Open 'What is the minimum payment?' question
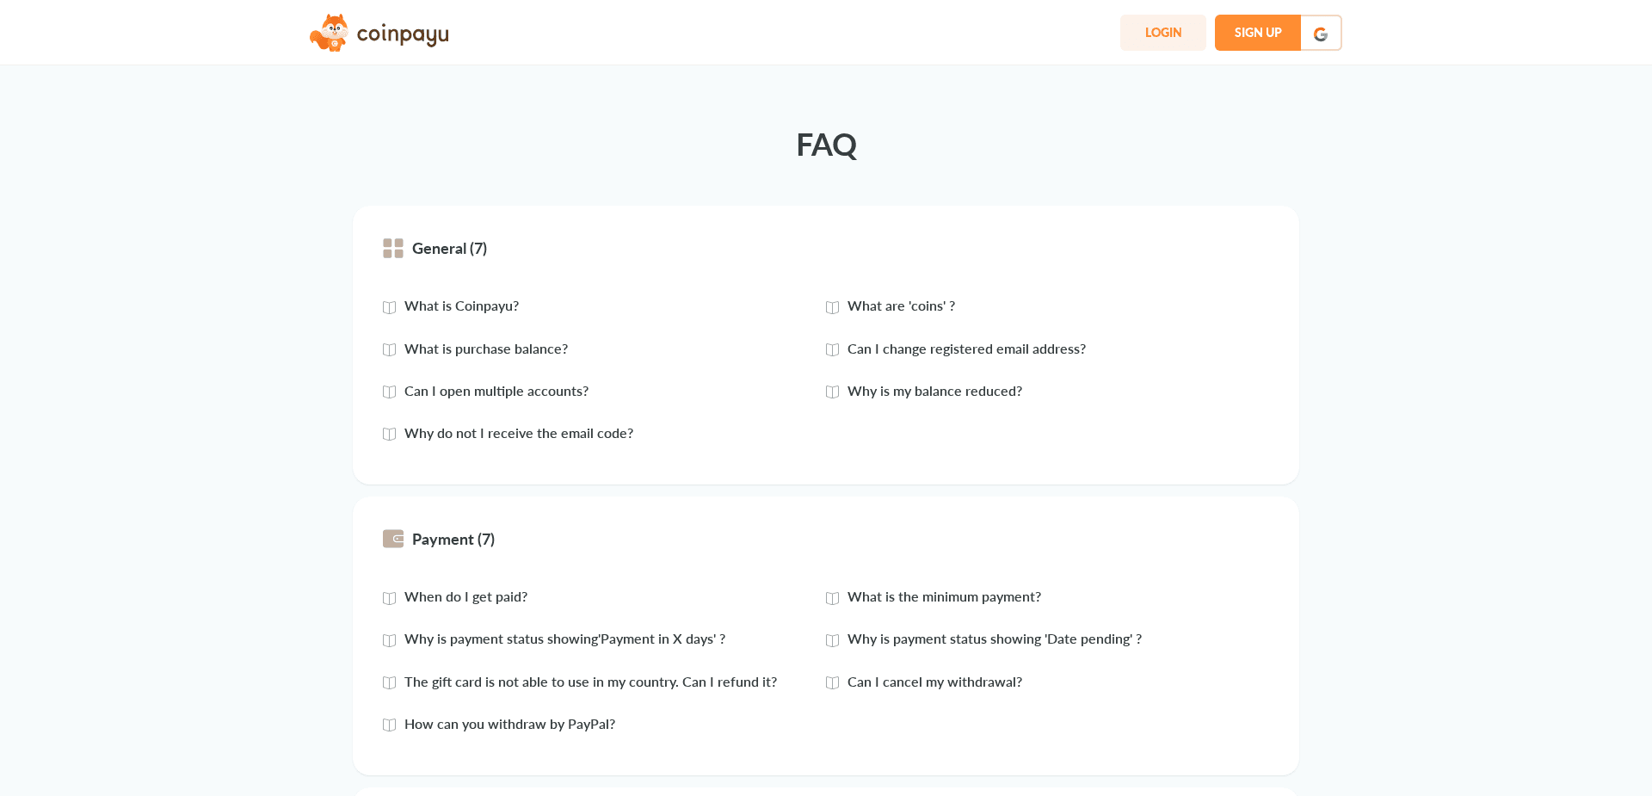1652x796 pixels. click(x=944, y=597)
